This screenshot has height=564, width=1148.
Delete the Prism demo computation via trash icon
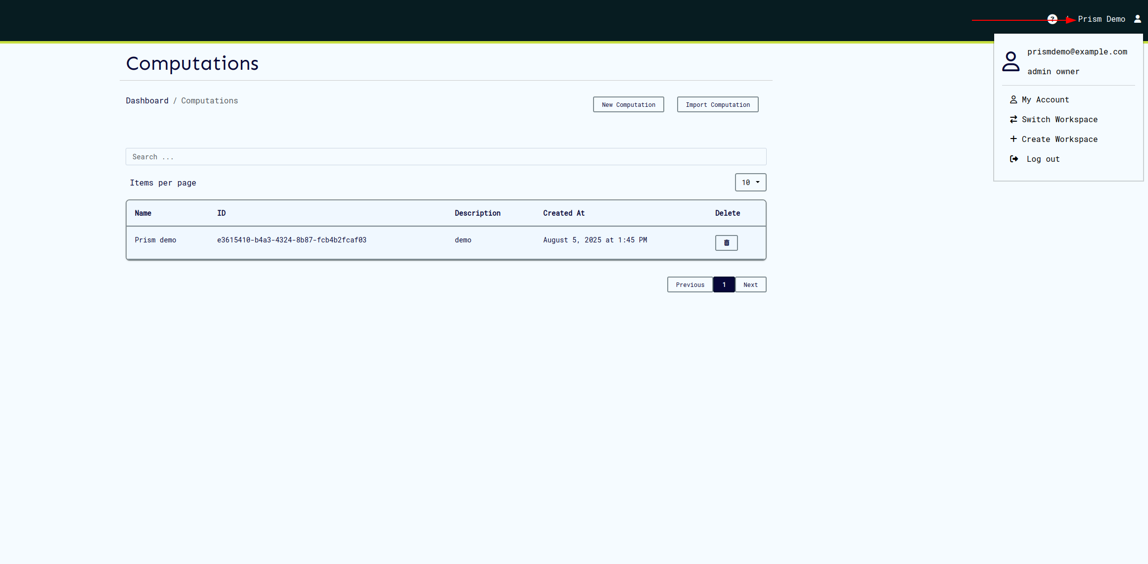pyautogui.click(x=726, y=243)
